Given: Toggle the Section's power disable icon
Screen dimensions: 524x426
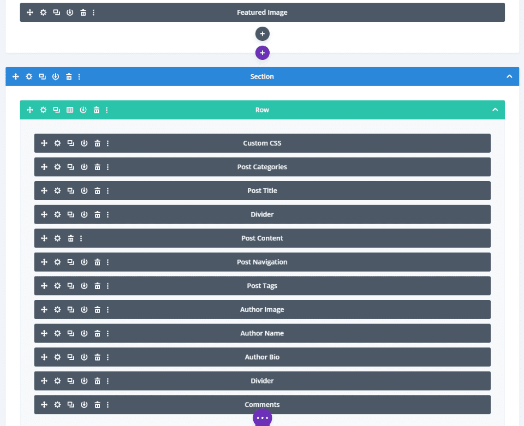Looking at the screenshot, I should [x=56, y=76].
